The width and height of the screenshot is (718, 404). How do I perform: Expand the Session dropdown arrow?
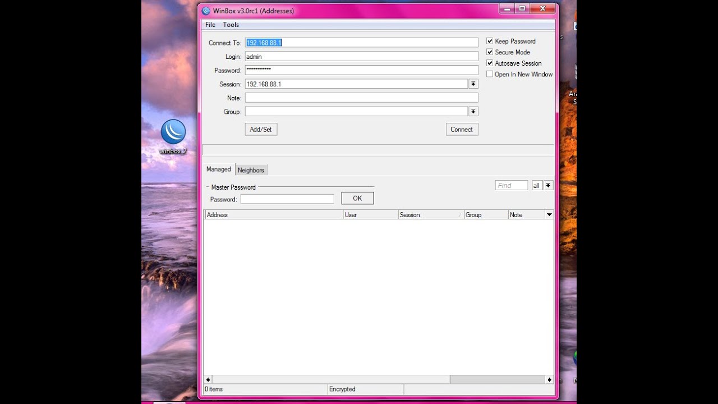point(473,84)
